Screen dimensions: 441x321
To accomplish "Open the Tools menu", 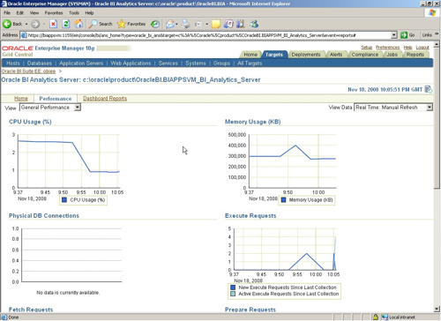I will [x=74, y=13].
